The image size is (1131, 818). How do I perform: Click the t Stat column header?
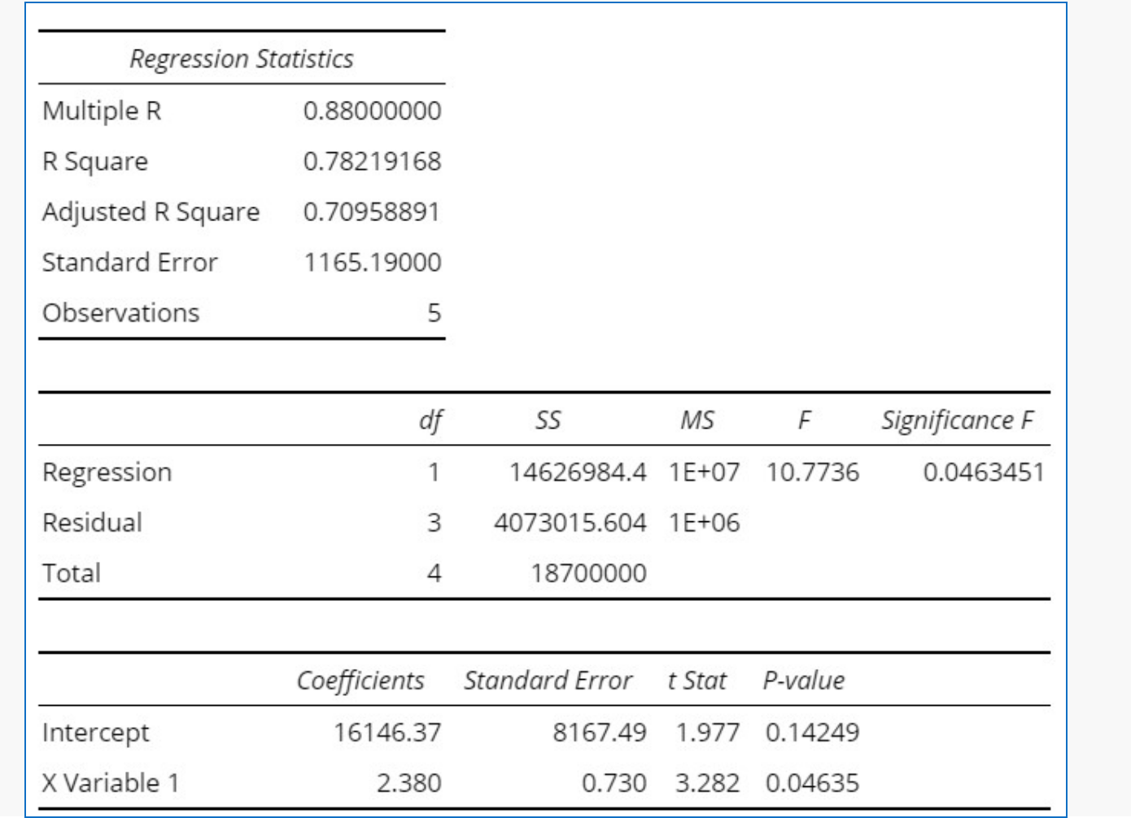[697, 680]
